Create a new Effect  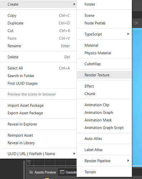tap(104, 86)
